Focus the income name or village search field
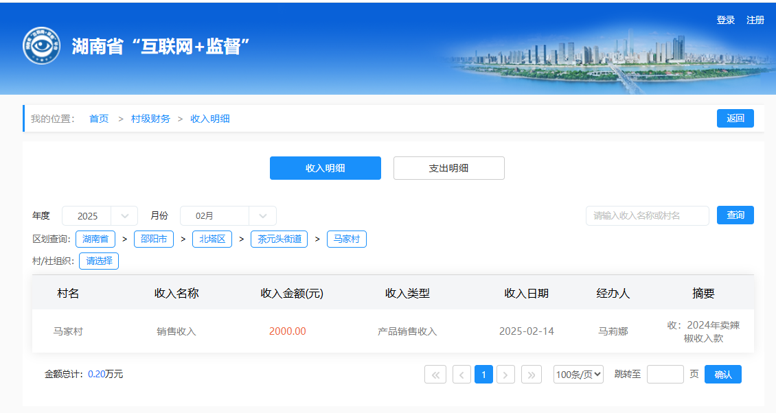Viewport: 776px width, 413px height. (x=647, y=215)
